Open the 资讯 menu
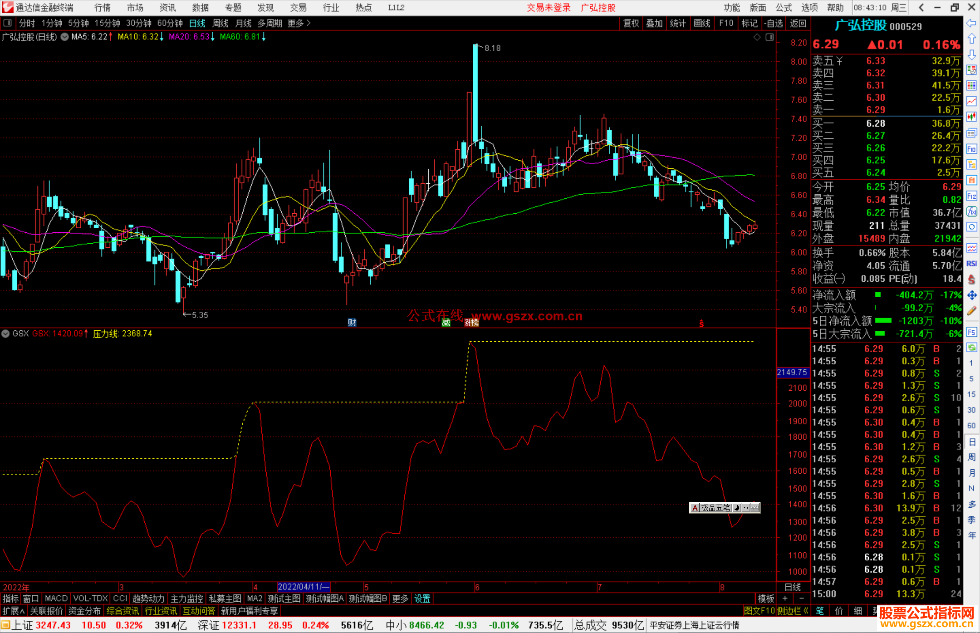This screenshot has height=633, width=980. point(167,8)
